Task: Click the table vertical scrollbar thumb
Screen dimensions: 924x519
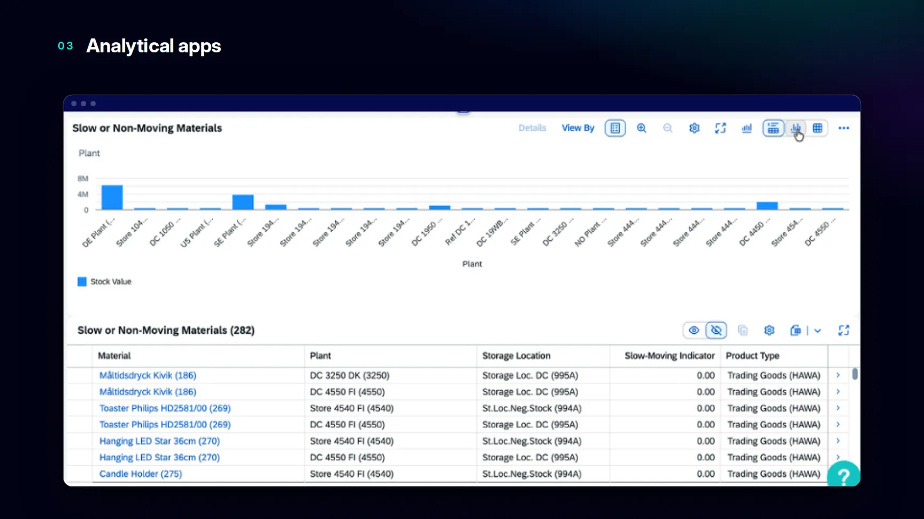Action: 855,374
